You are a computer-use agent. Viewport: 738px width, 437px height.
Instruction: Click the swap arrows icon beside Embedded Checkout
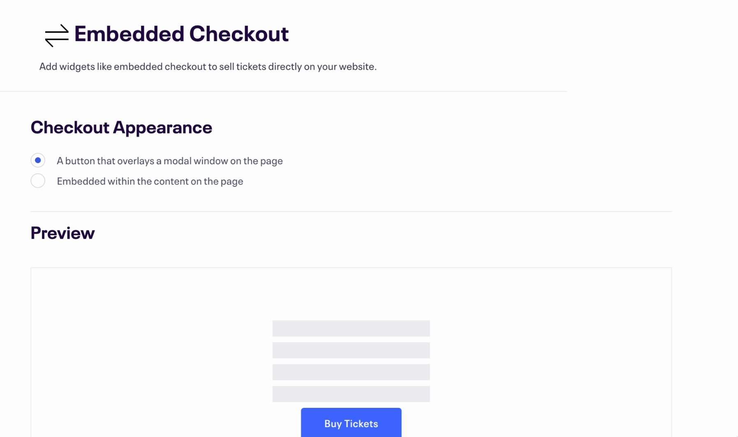point(57,35)
